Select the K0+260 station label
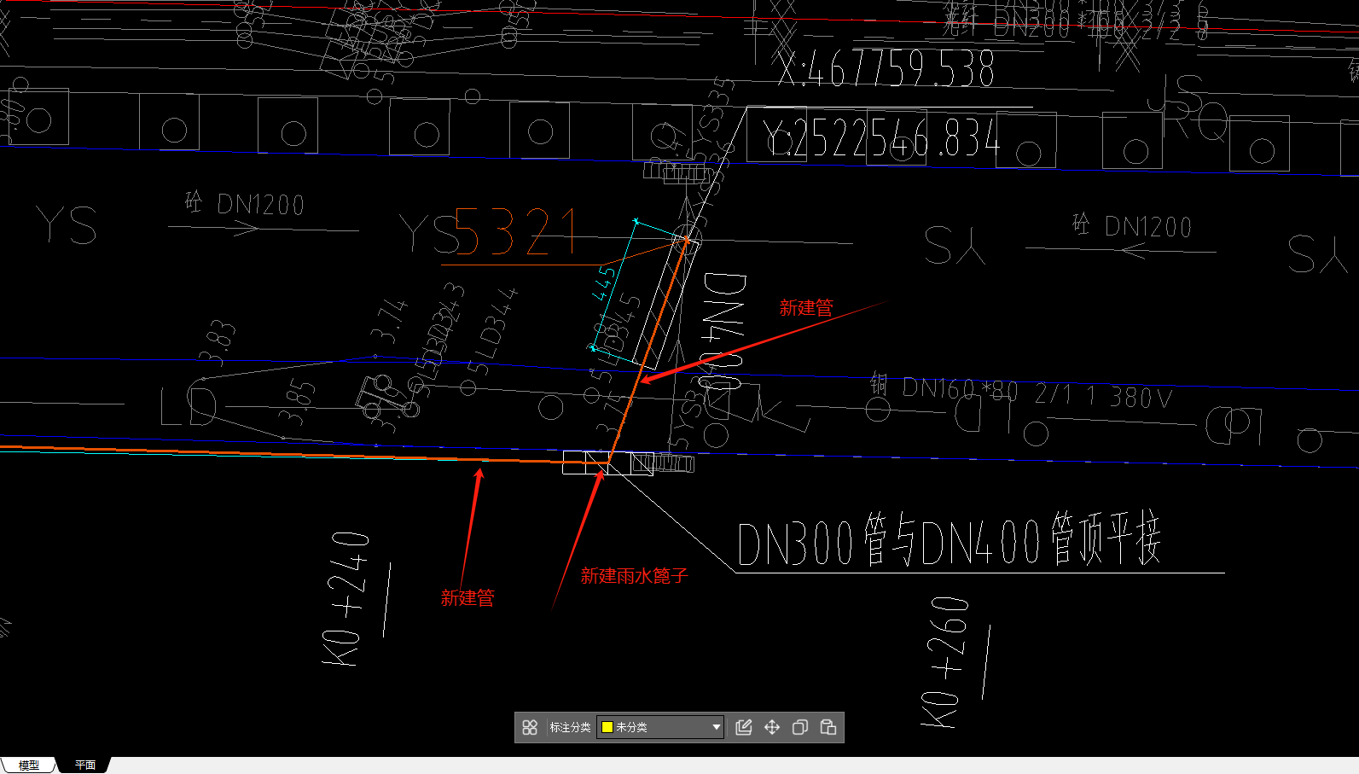 pos(945,663)
